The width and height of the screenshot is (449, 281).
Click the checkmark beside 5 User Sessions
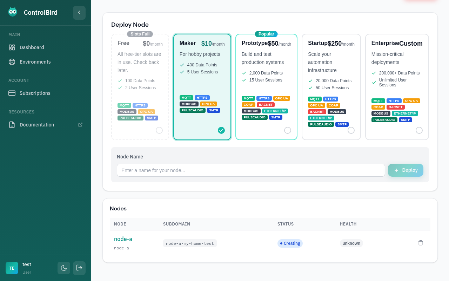point(182,72)
